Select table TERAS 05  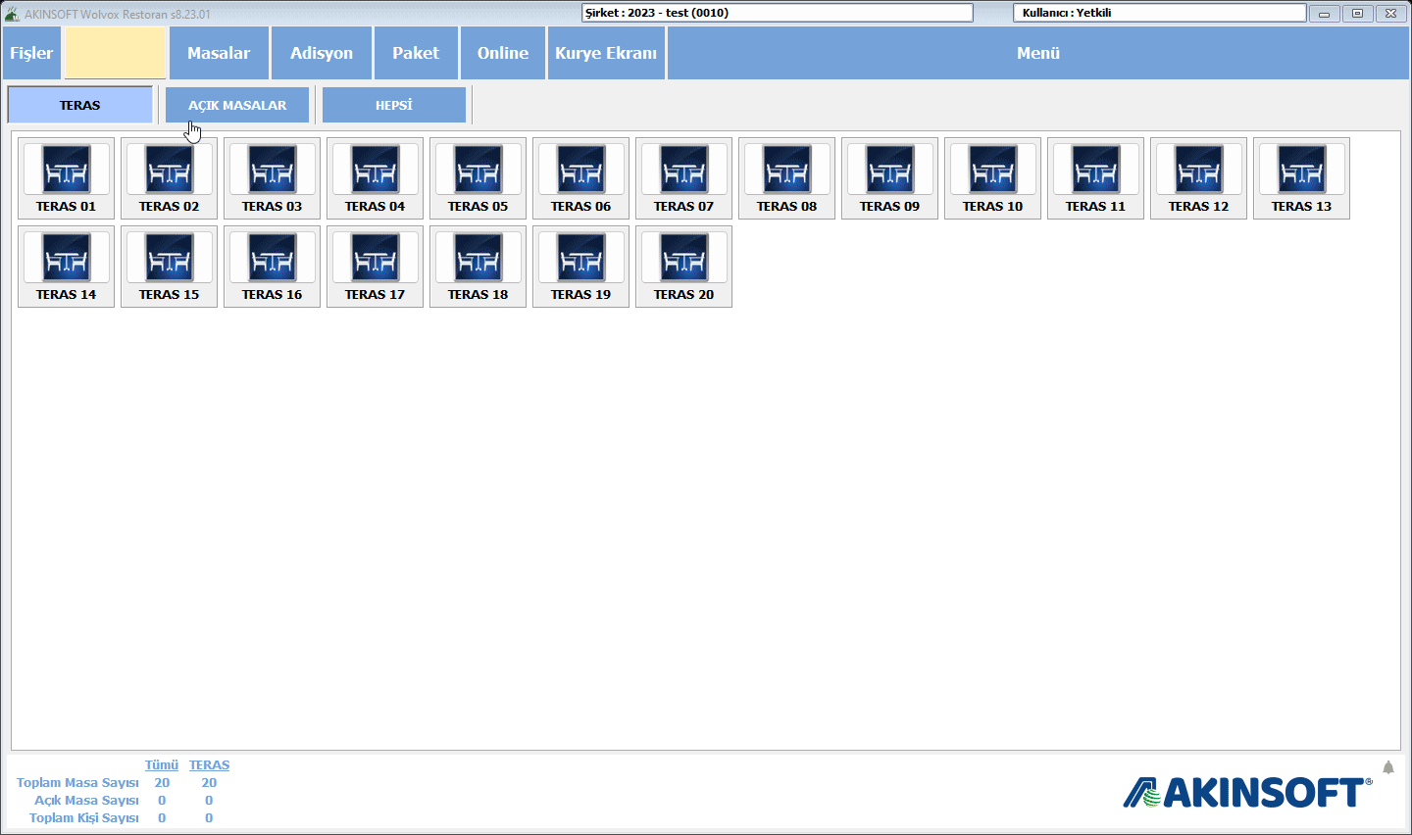(478, 178)
